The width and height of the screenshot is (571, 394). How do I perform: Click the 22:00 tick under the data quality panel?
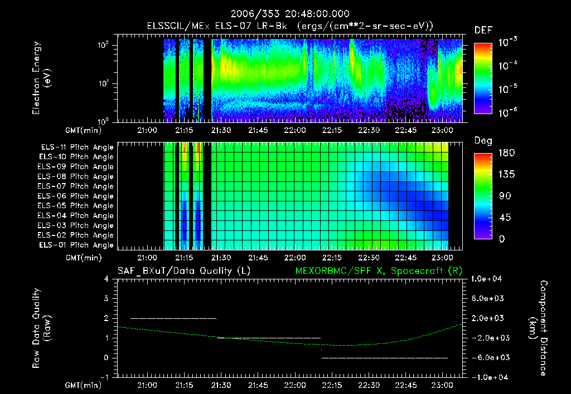pyautogui.click(x=295, y=385)
